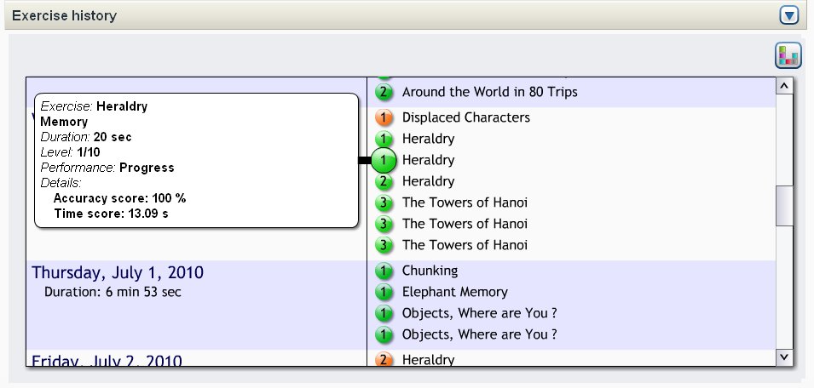Select the Displaced Characters exercise entry
814x388 pixels.
465,117
